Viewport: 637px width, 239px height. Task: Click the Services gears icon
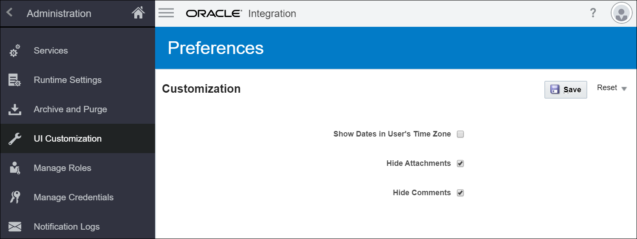coord(15,51)
